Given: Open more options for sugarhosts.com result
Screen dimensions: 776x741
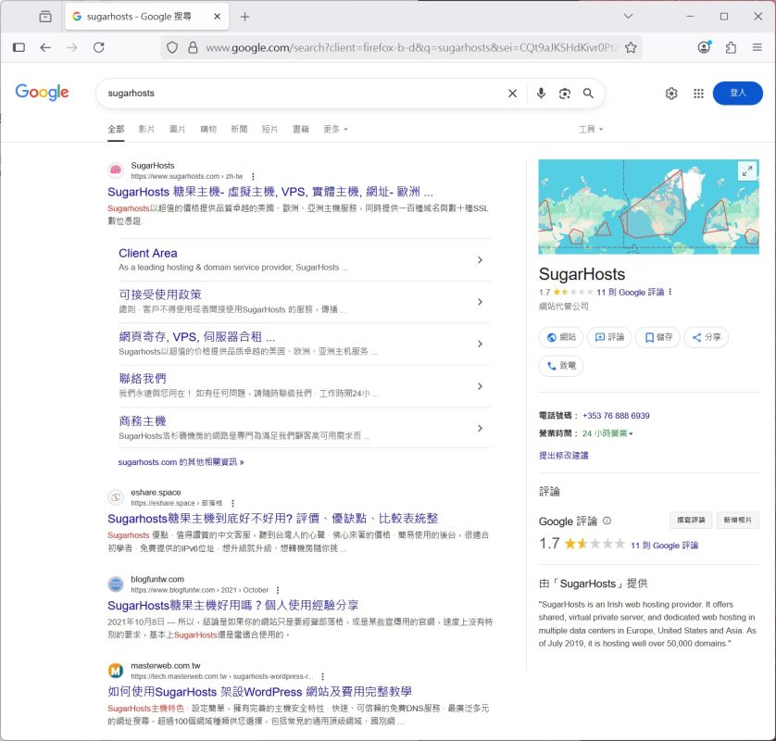Looking at the screenshot, I should [253, 177].
